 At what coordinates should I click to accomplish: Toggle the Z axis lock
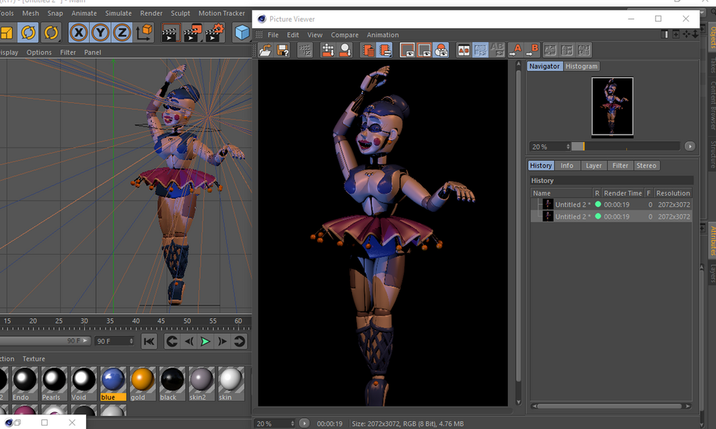click(x=122, y=33)
